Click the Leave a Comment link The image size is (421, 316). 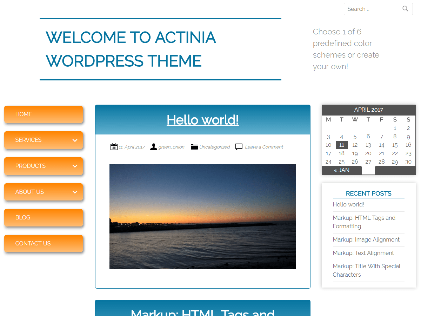pyautogui.click(x=264, y=147)
